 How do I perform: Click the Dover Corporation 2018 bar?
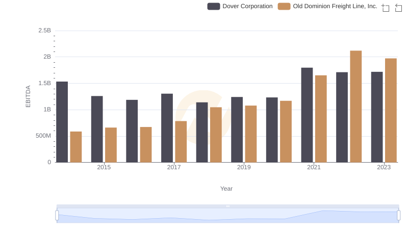click(x=202, y=133)
